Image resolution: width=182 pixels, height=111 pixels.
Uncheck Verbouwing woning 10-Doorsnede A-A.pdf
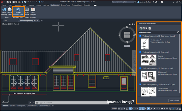click(x=140, y=36)
